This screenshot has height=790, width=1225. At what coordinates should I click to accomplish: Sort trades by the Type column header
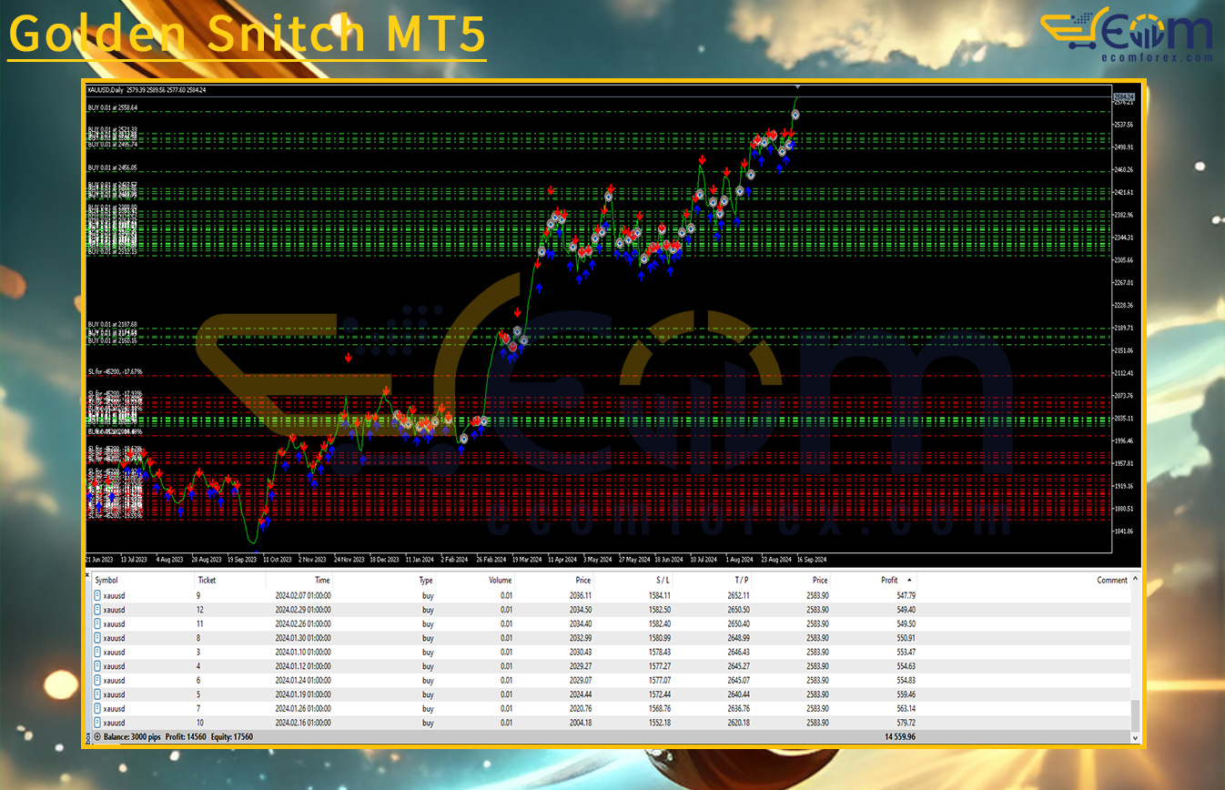coord(426,580)
